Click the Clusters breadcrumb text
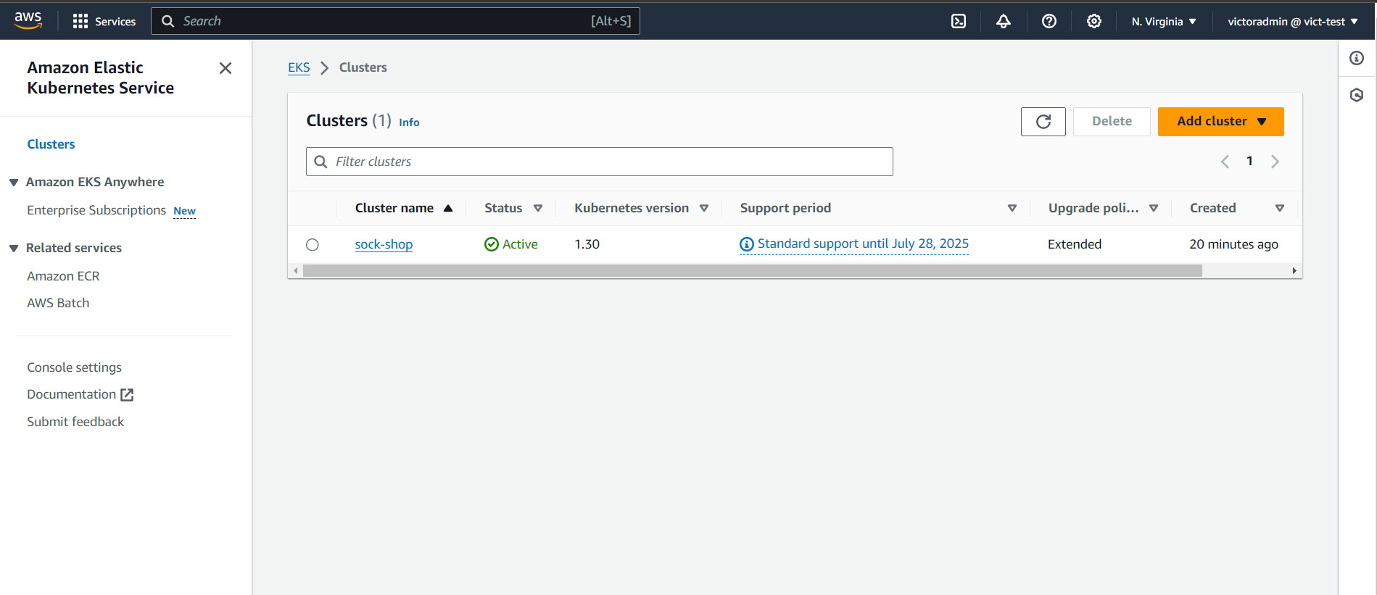 click(363, 67)
